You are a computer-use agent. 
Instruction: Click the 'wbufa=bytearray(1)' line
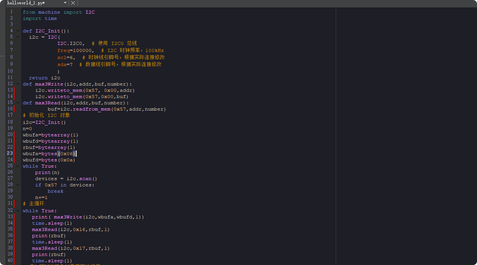point(50,135)
